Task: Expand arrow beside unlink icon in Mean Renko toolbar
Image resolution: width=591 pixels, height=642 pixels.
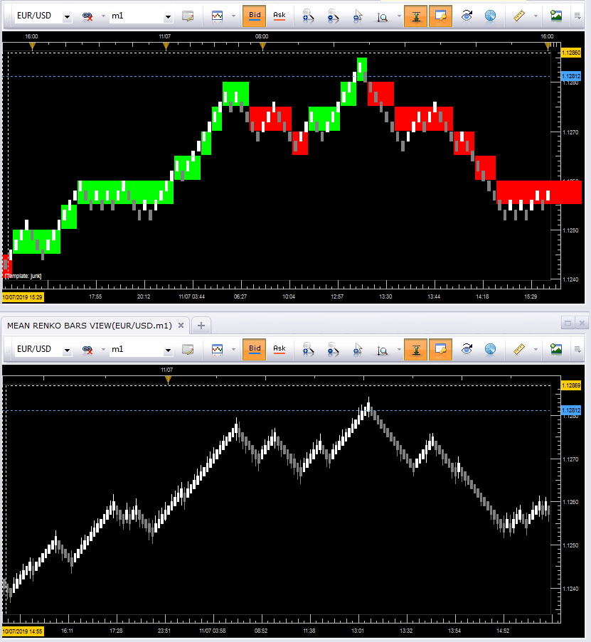Action: (x=103, y=350)
